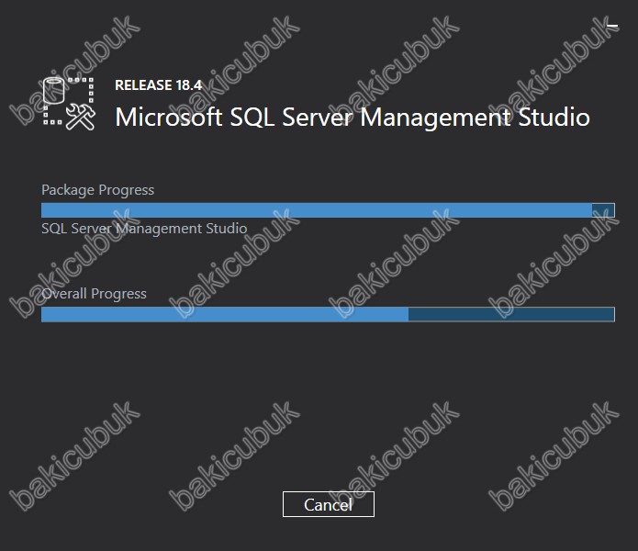Click the word Studio in the title

click(x=554, y=118)
